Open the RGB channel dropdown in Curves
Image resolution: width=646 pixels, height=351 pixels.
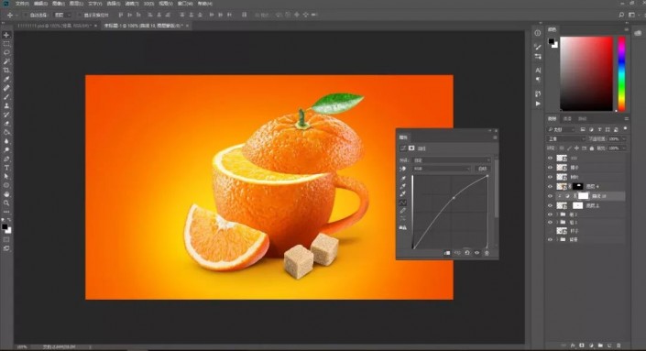[442, 169]
